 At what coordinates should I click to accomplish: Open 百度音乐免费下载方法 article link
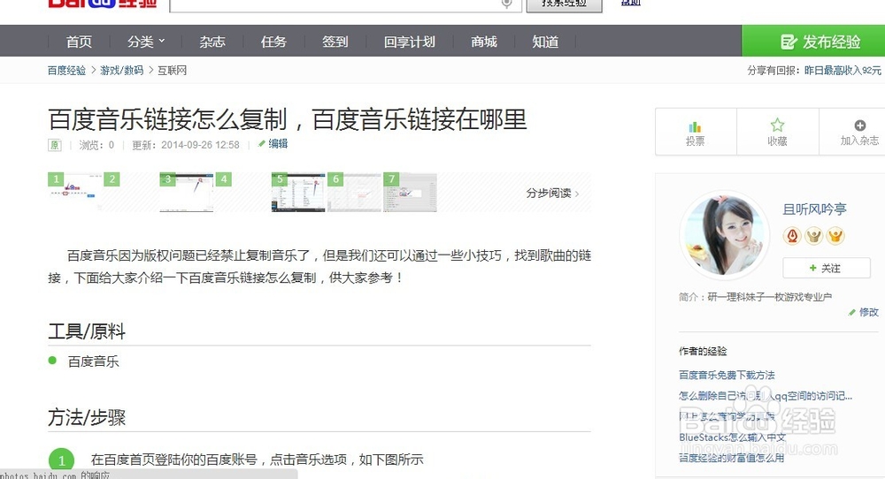pos(727,375)
